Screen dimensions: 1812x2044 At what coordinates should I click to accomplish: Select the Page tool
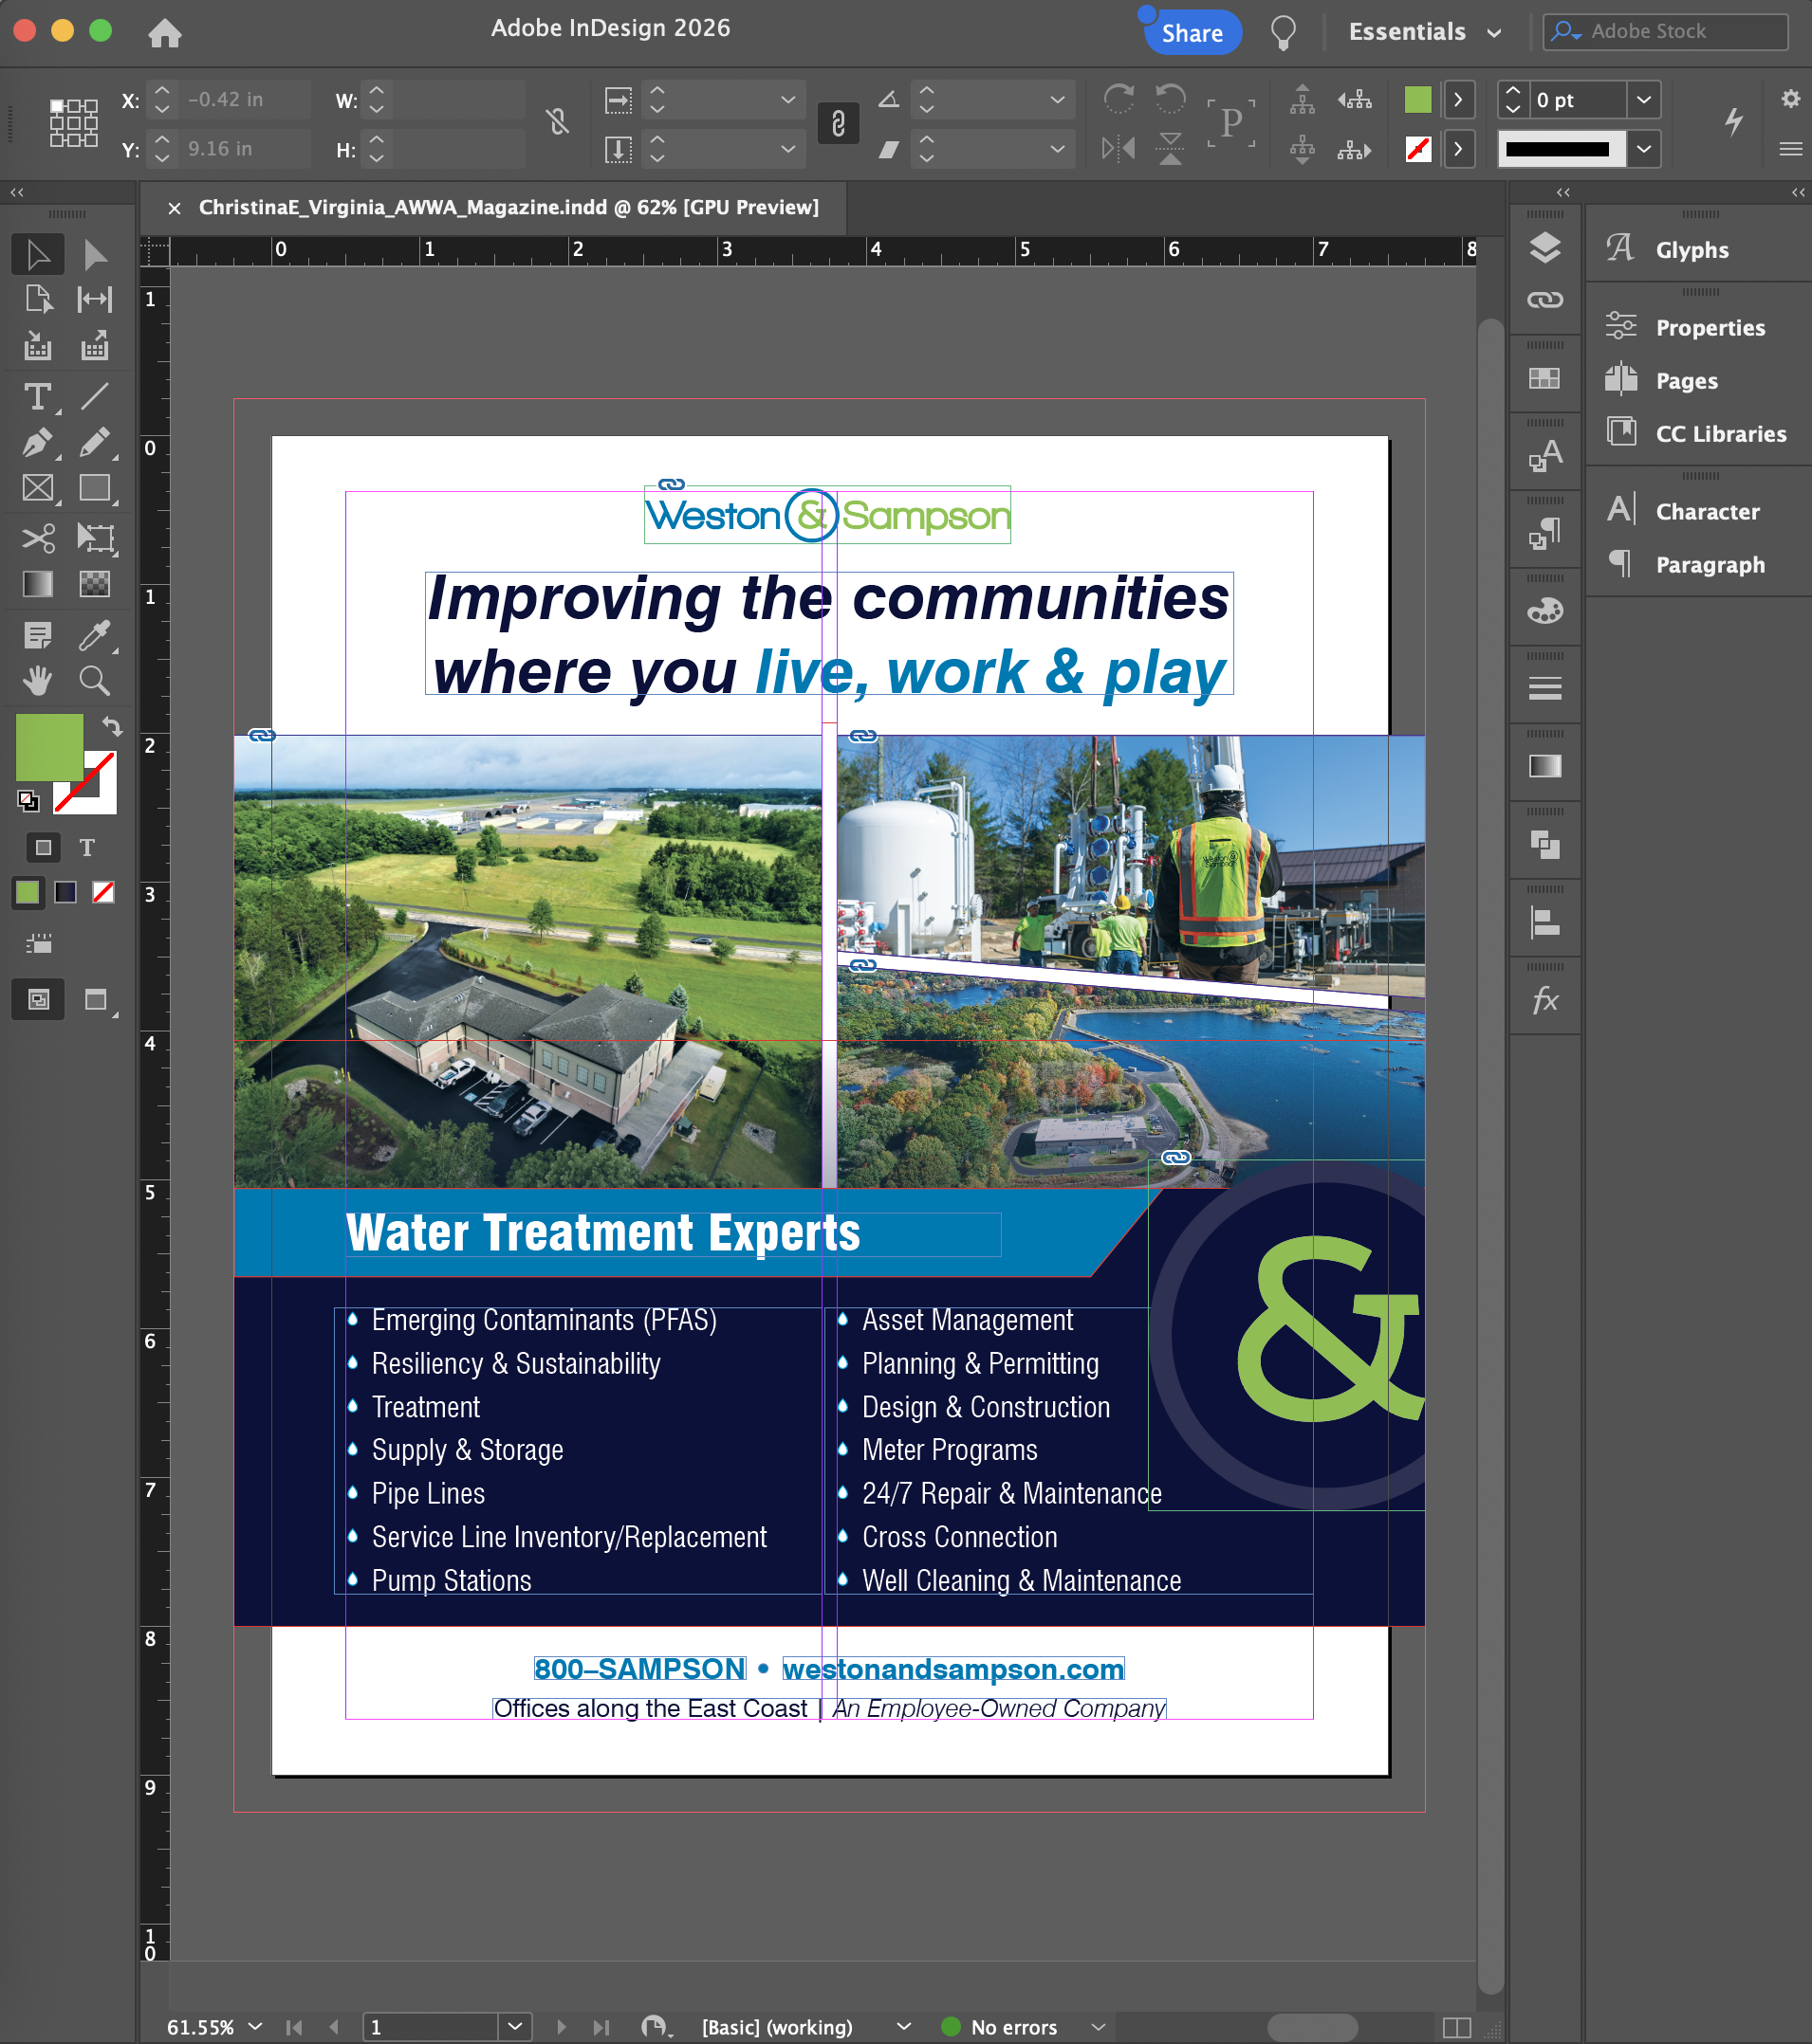(38, 299)
